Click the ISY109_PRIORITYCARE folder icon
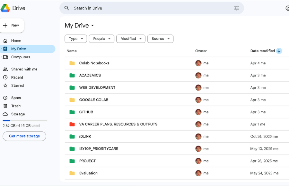 point(72,148)
